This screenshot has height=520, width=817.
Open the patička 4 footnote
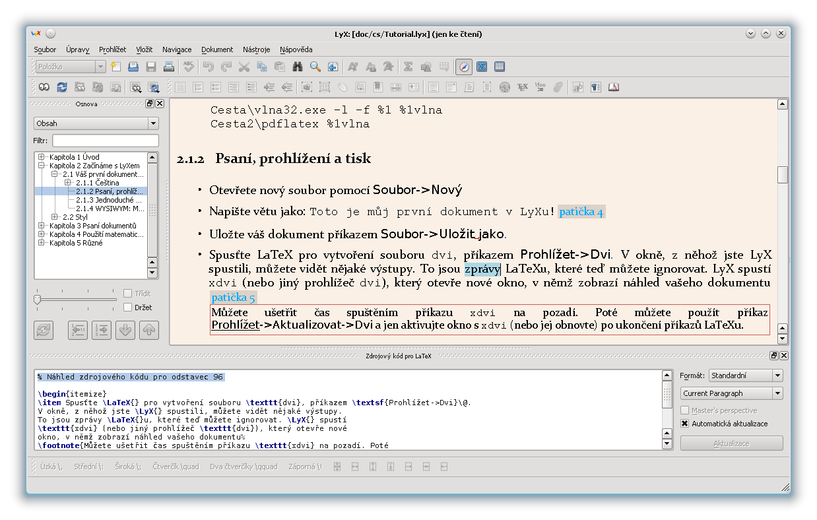click(x=581, y=212)
